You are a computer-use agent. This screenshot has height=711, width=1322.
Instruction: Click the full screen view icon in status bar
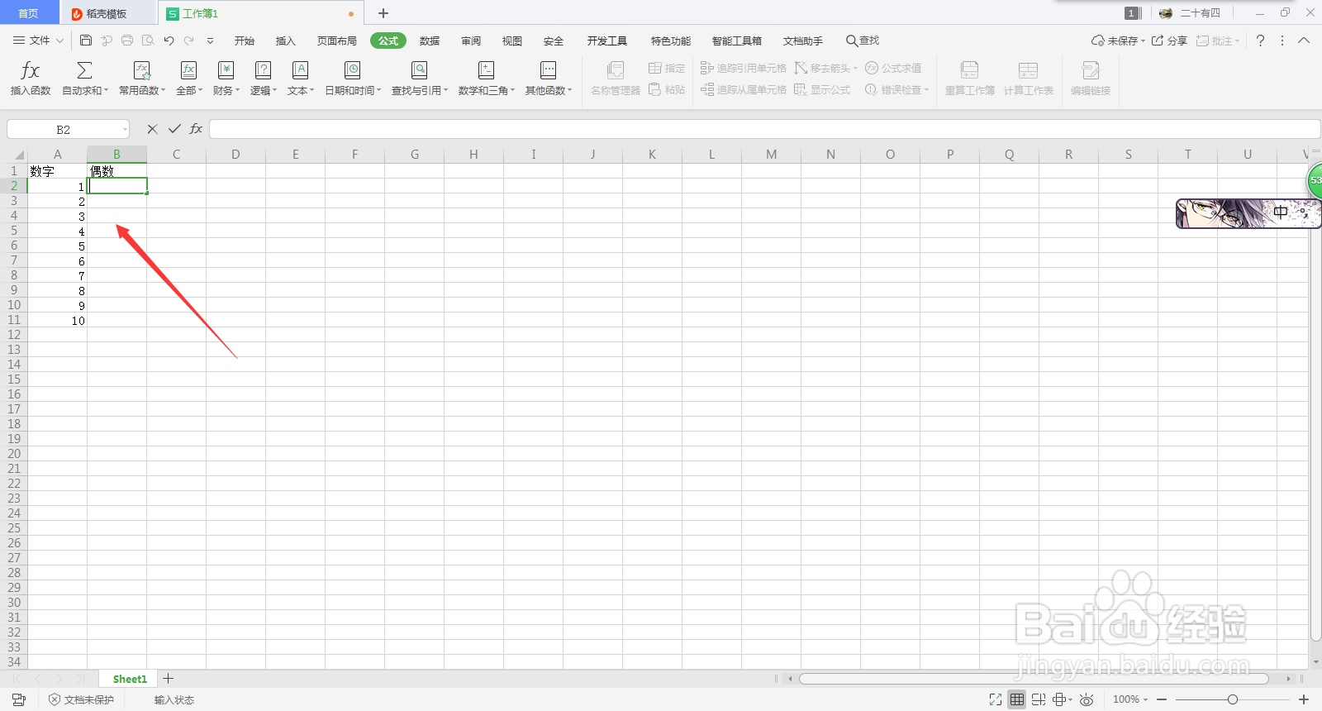click(x=996, y=699)
